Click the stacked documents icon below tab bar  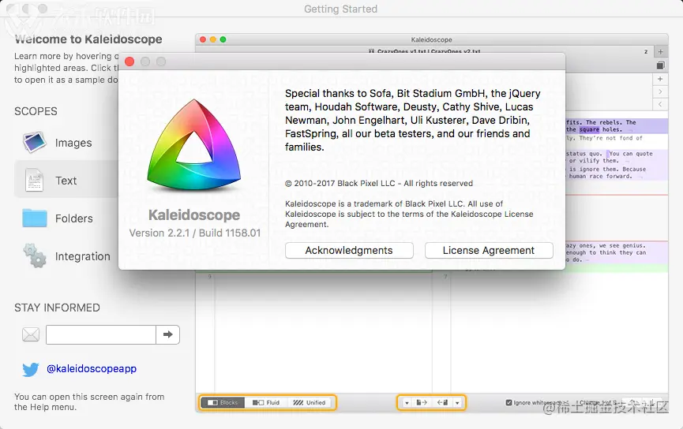pyautogui.click(x=660, y=65)
